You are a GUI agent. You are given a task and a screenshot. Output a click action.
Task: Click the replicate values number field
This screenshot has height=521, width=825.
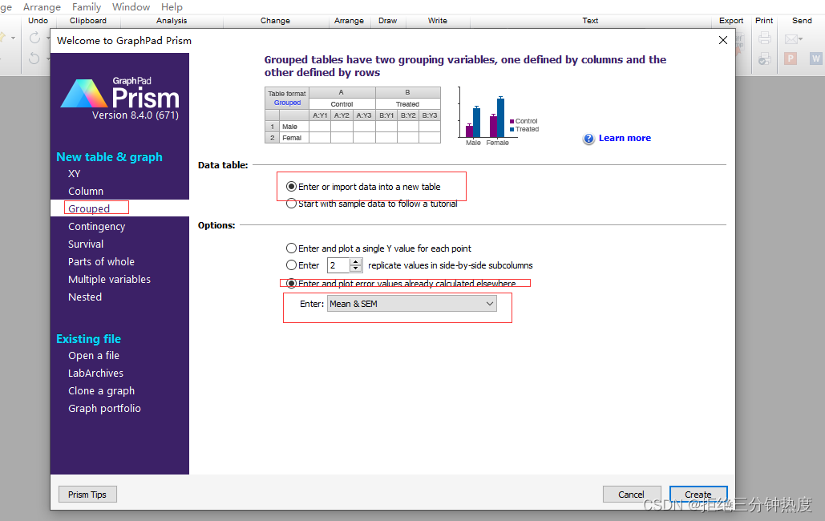point(339,265)
